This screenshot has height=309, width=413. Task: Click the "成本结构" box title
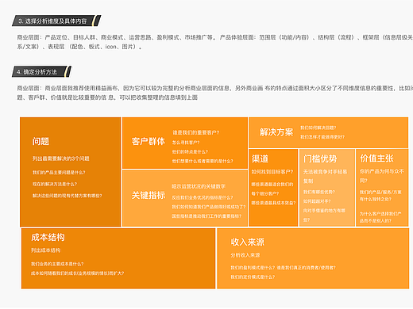48,237
